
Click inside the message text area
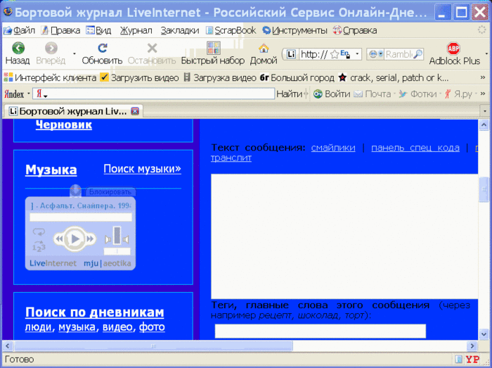(x=344, y=236)
